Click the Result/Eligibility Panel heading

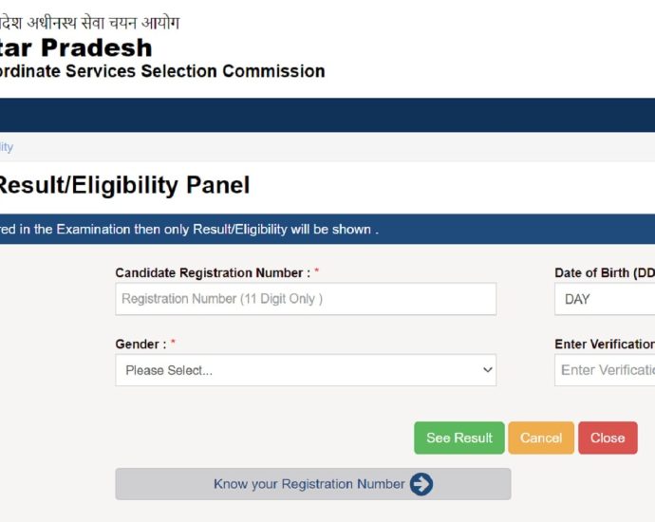(123, 185)
